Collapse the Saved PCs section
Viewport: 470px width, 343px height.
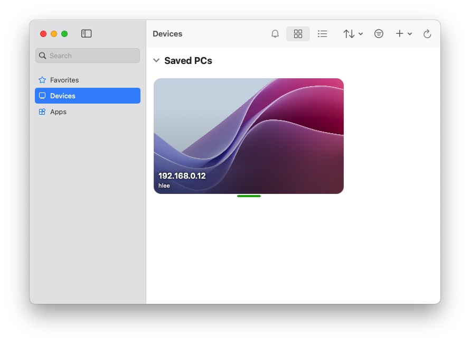(x=156, y=60)
